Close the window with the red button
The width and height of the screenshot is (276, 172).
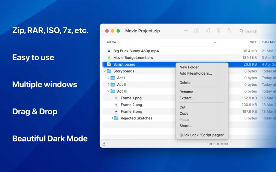pos(107,31)
